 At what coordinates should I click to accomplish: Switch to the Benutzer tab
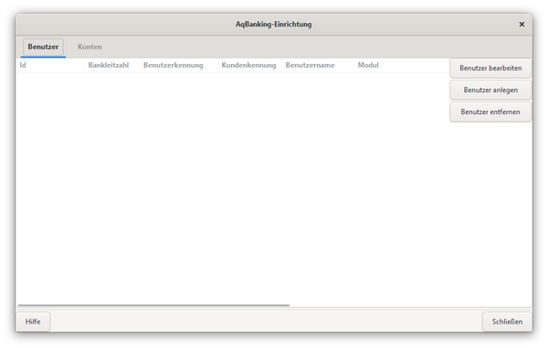click(43, 47)
